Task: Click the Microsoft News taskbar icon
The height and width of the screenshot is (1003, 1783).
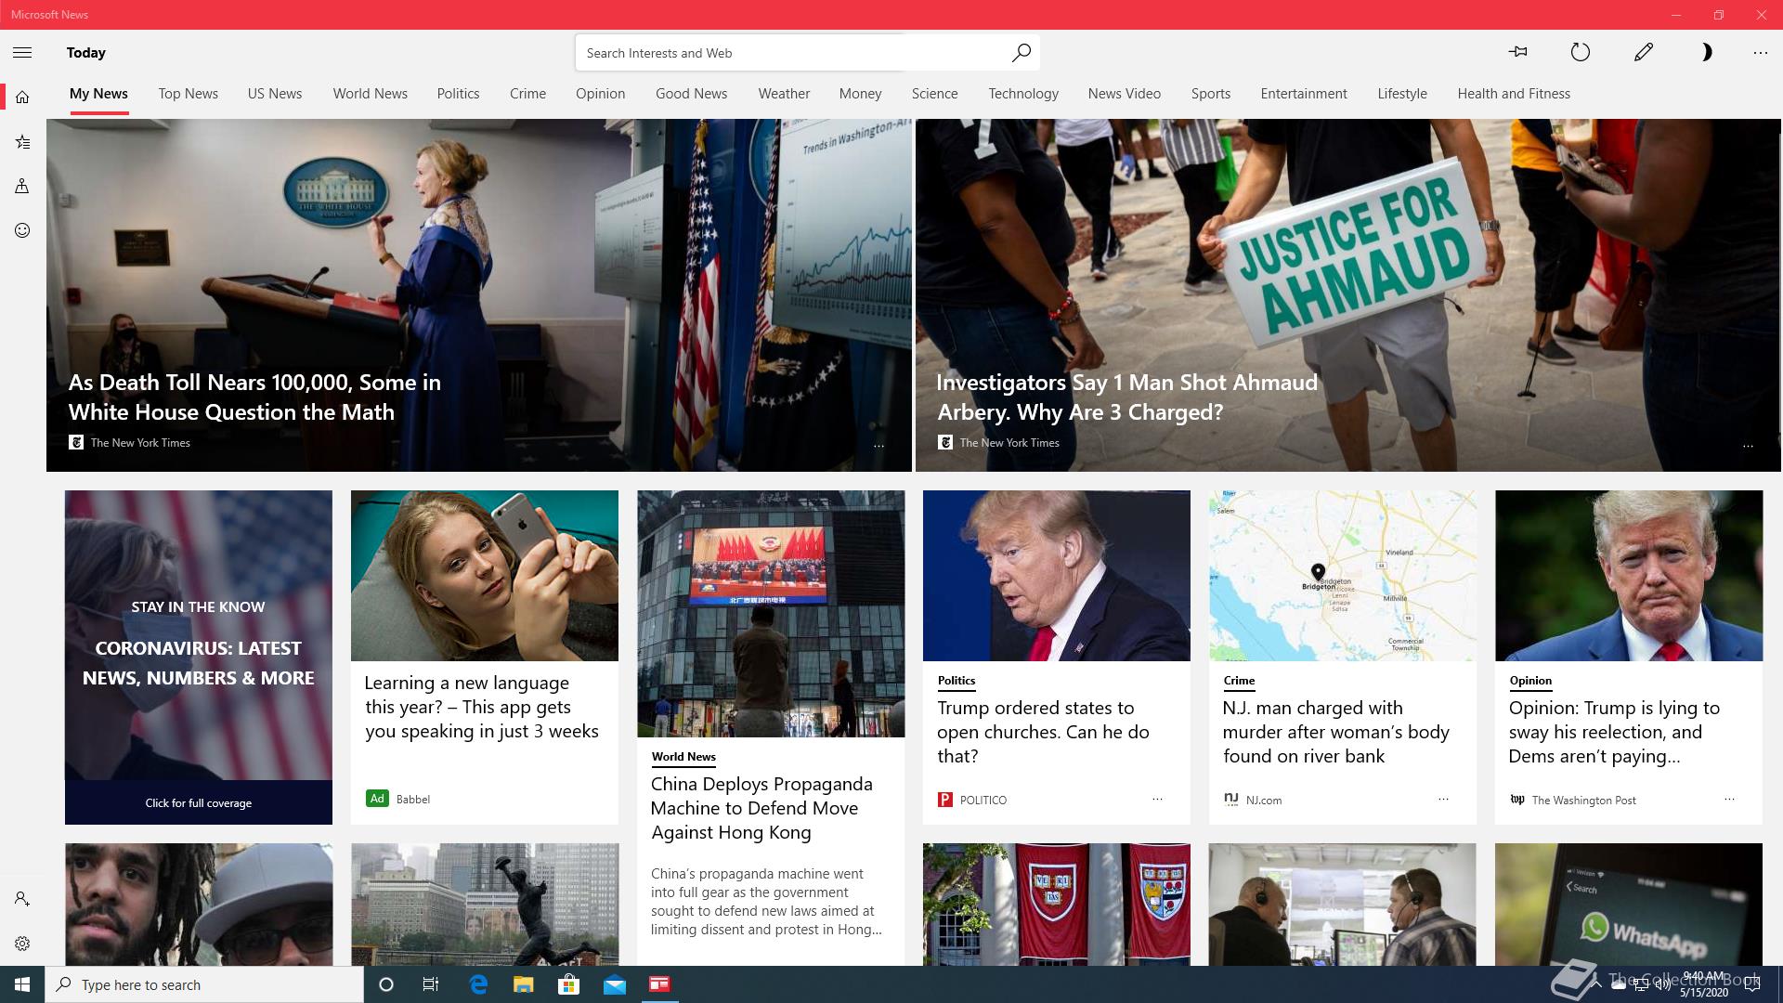Action: tap(659, 984)
